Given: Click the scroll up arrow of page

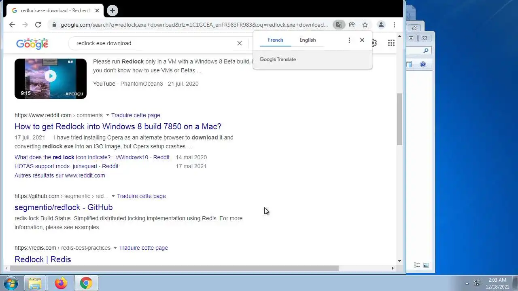Looking at the screenshot, I should pyautogui.click(x=399, y=37).
